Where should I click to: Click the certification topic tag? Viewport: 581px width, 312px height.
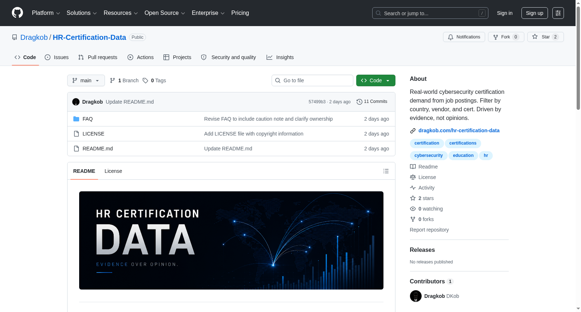tap(427, 143)
